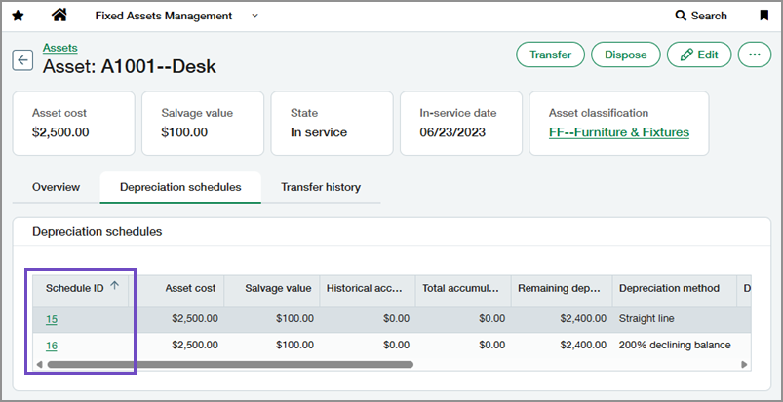The image size is (783, 402).
Task: Open Search via the magnifier icon
Action: (681, 16)
